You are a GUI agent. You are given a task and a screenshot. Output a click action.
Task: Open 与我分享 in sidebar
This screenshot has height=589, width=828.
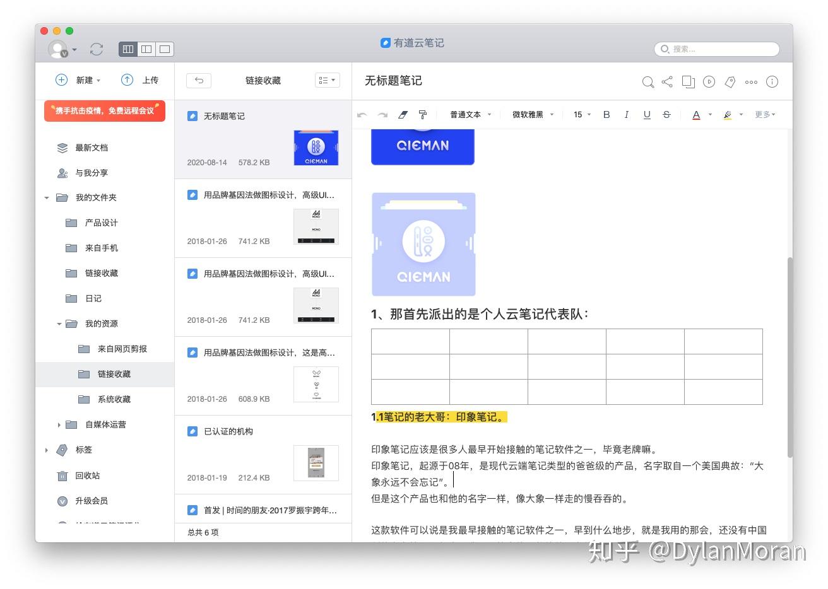pyautogui.click(x=92, y=173)
